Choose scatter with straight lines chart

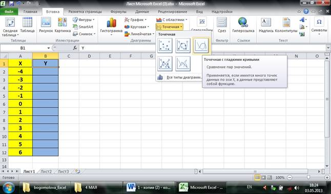(183, 63)
